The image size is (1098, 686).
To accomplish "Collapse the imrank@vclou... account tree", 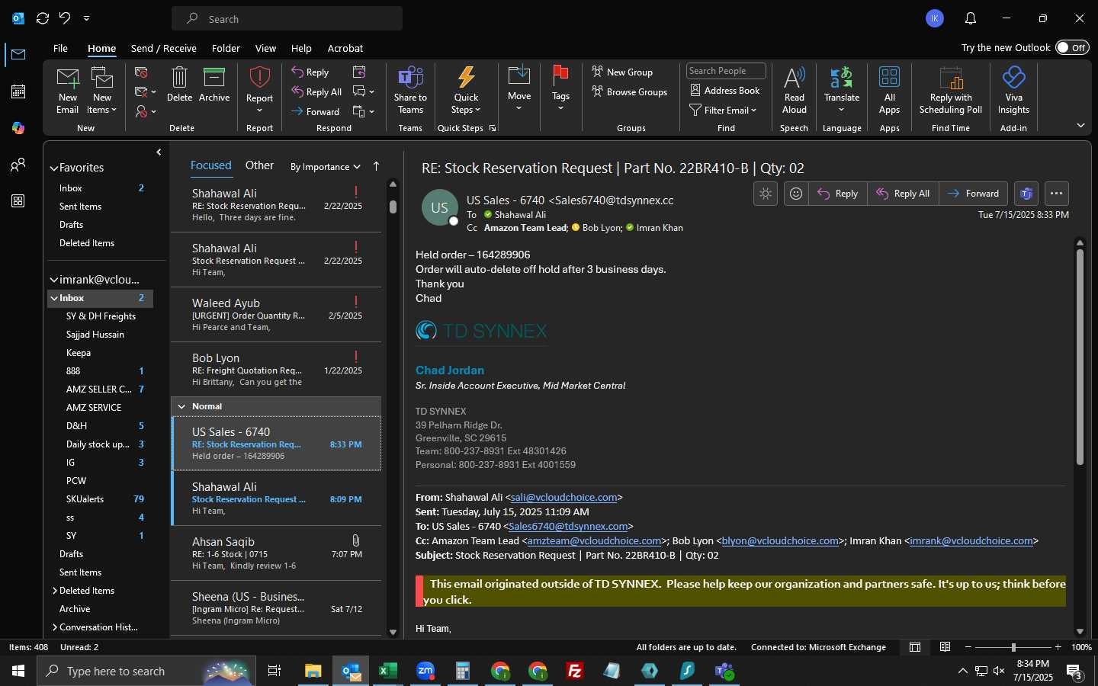I will point(54,280).
